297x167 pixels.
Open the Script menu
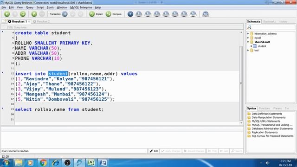40,7
